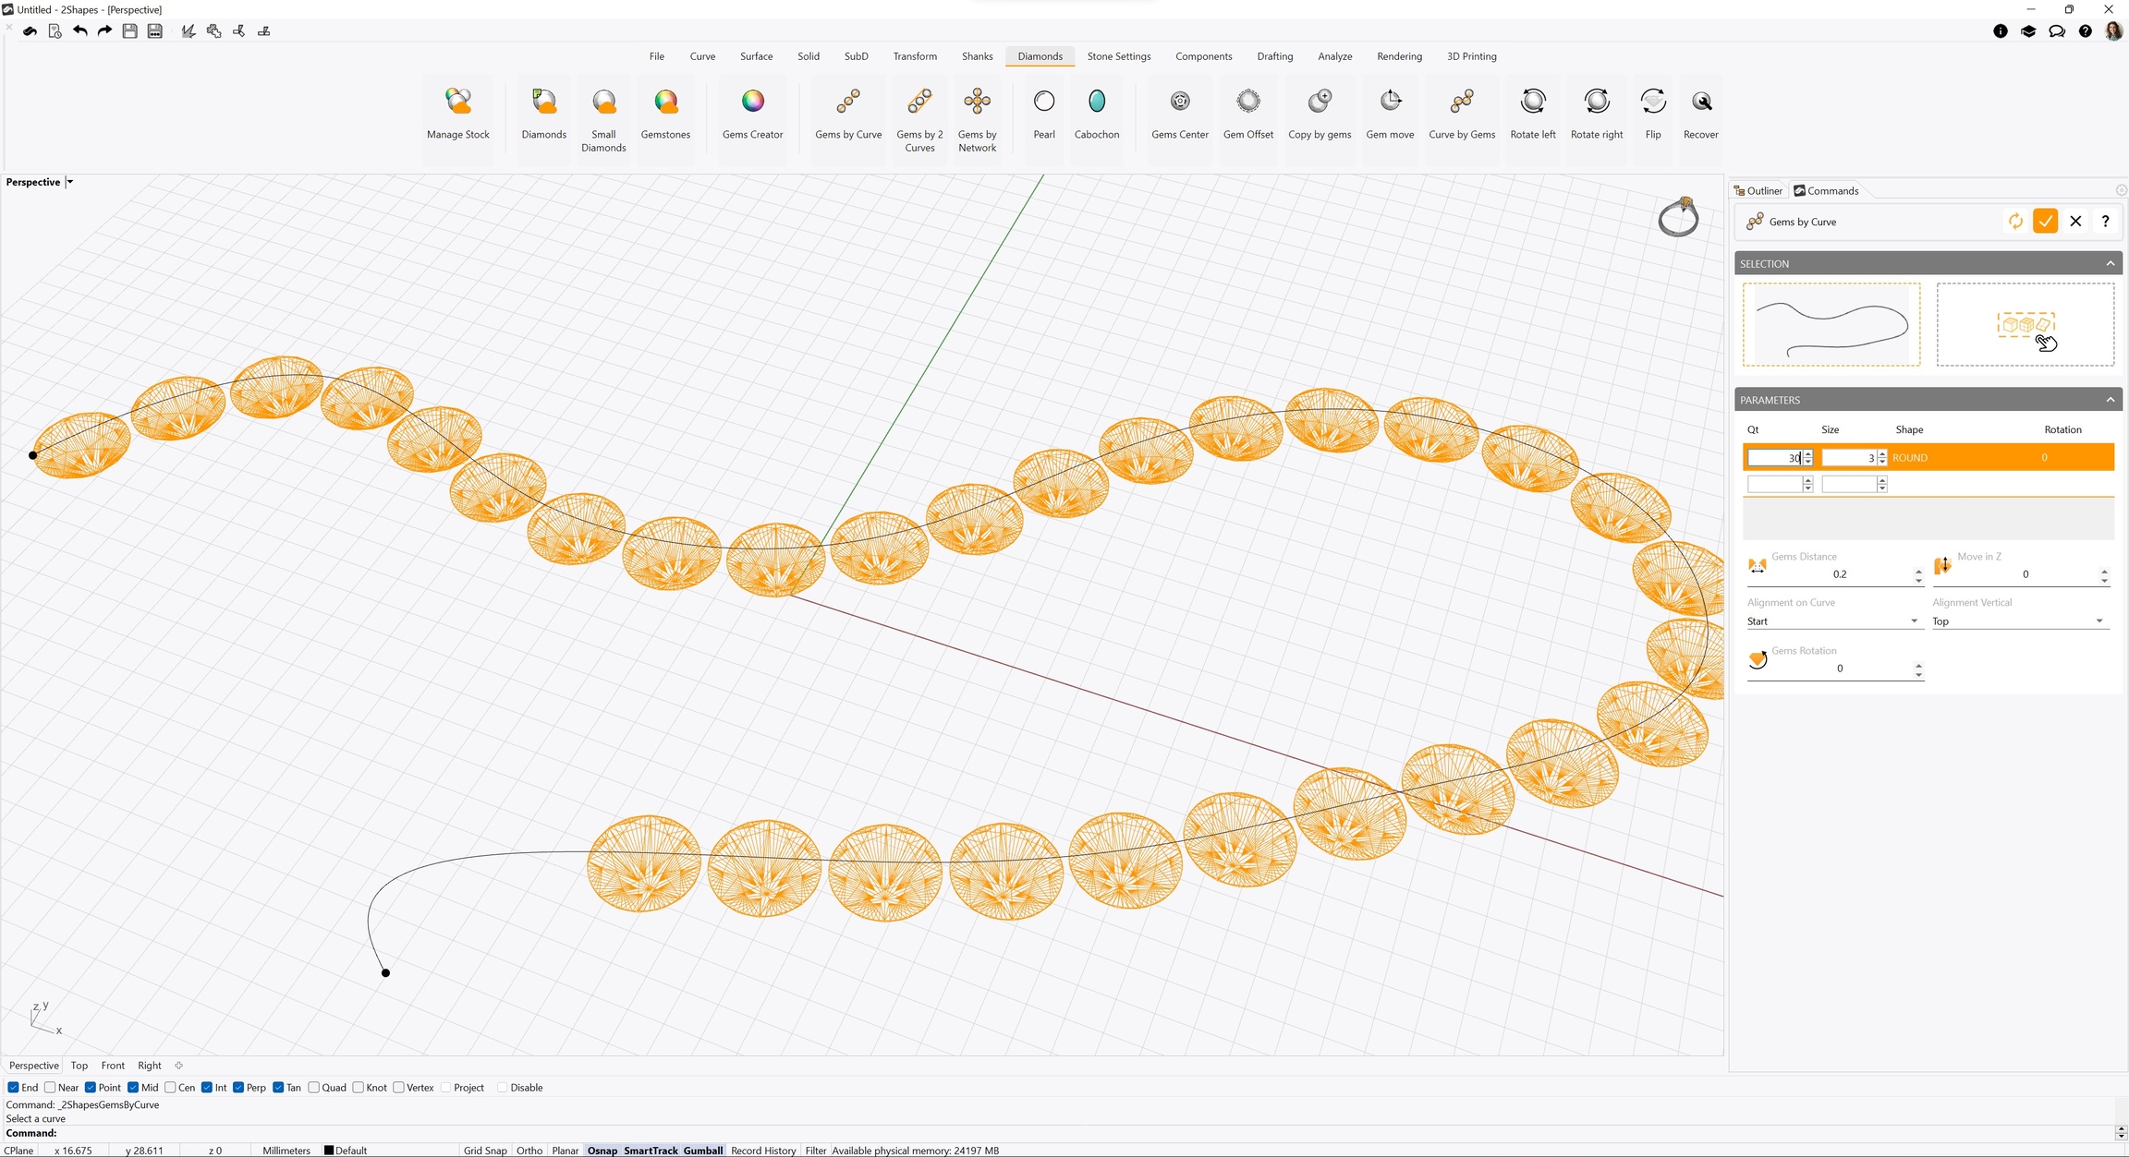The image size is (2129, 1157).
Task: Confirm Gems by Curve with orange checkmark
Action: point(2045,222)
